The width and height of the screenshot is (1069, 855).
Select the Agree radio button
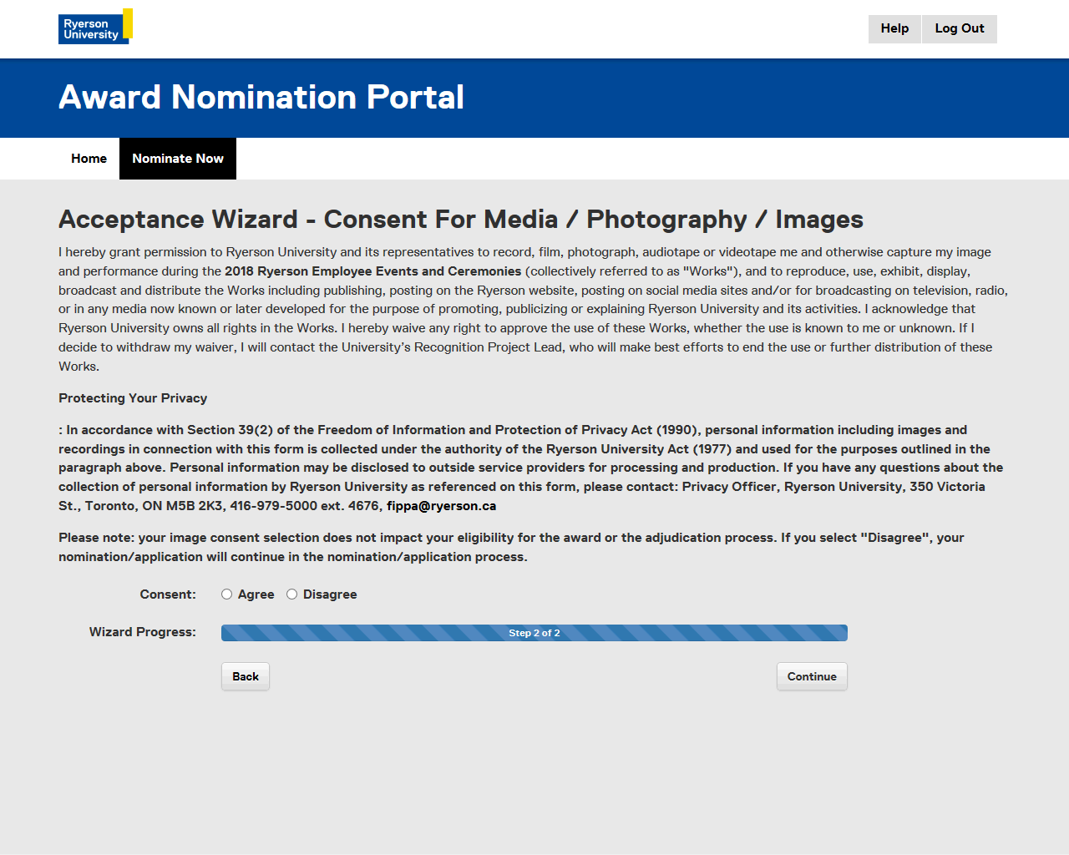tap(226, 594)
